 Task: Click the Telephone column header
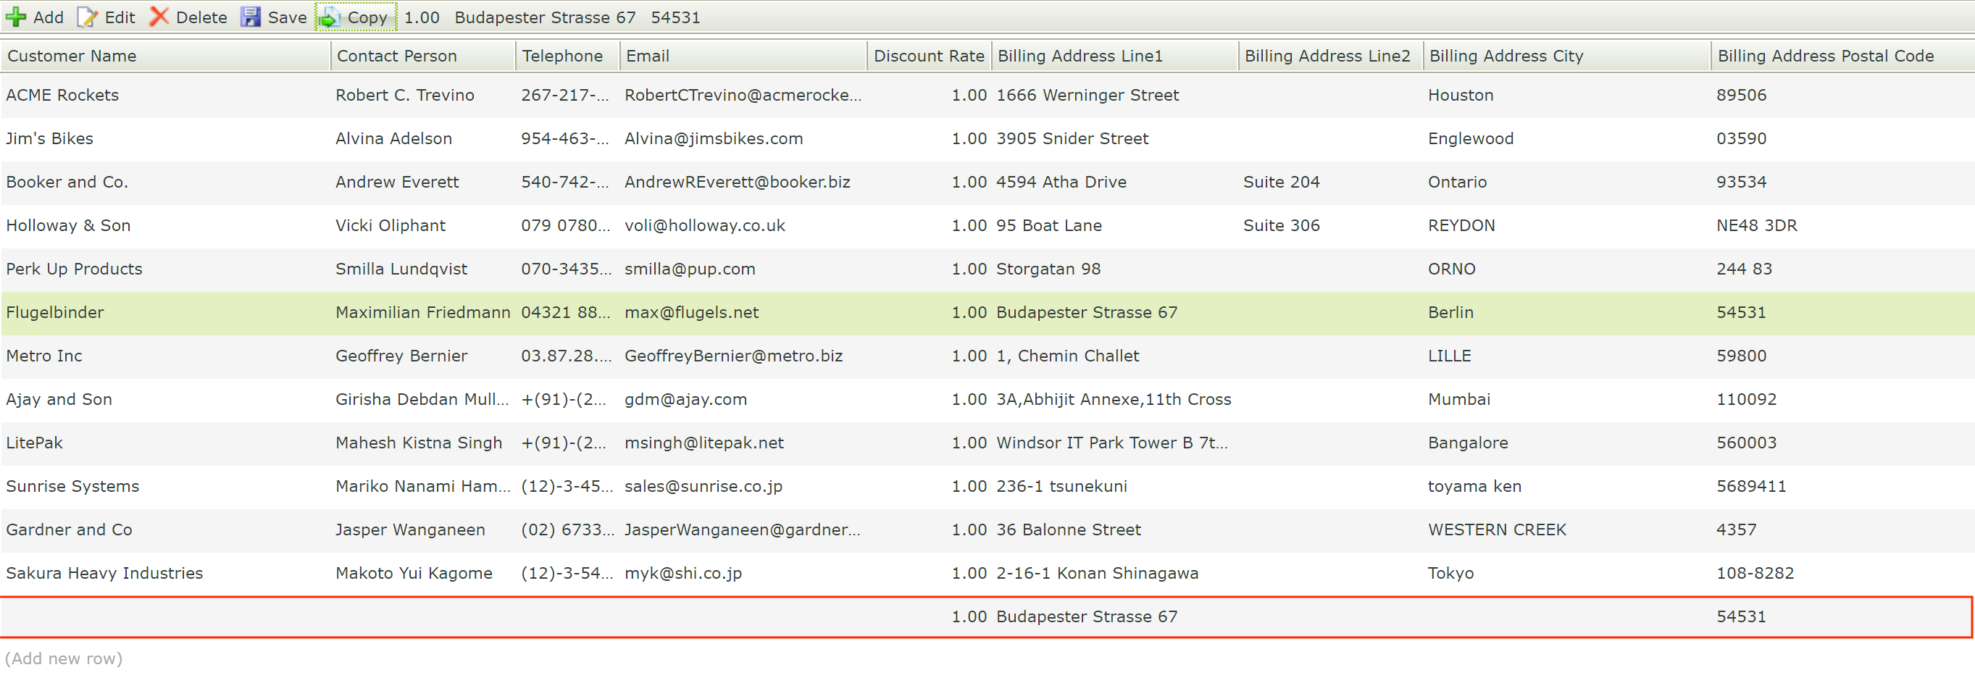[x=562, y=55]
